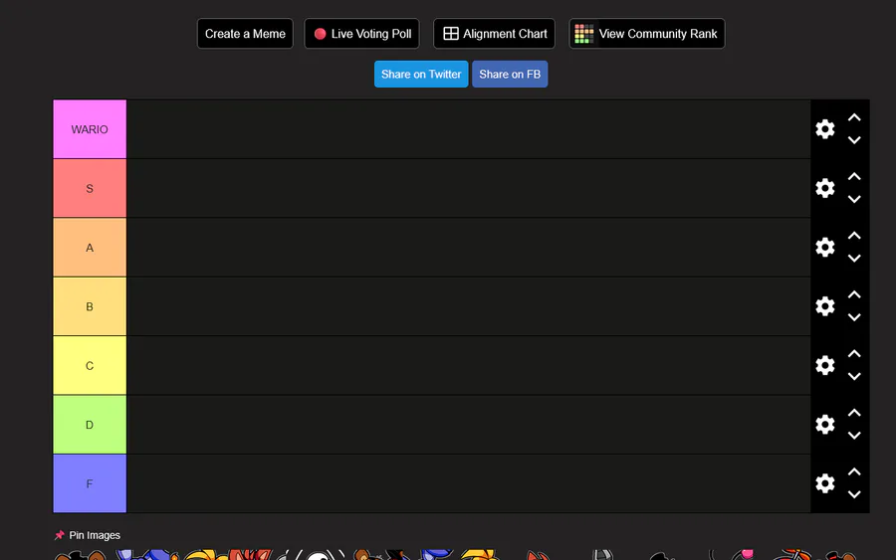Select the blue F tier label
This screenshot has height=560, width=896.
click(90, 483)
